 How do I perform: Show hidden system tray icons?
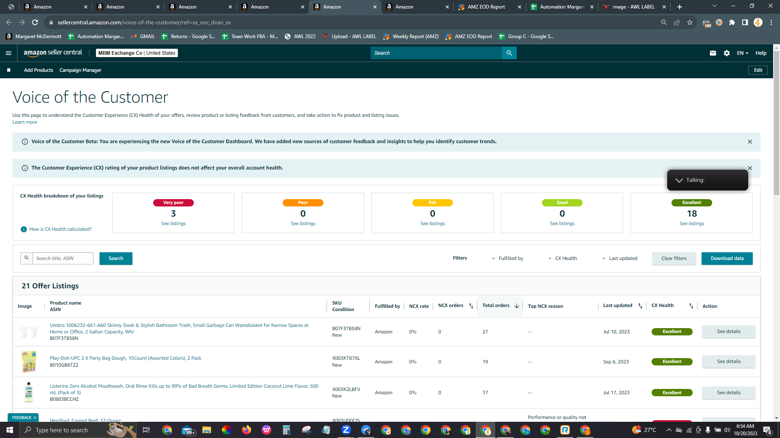pyautogui.click(x=669, y=430)
